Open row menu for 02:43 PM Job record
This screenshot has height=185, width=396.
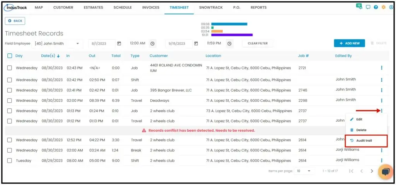coord(382,68)
